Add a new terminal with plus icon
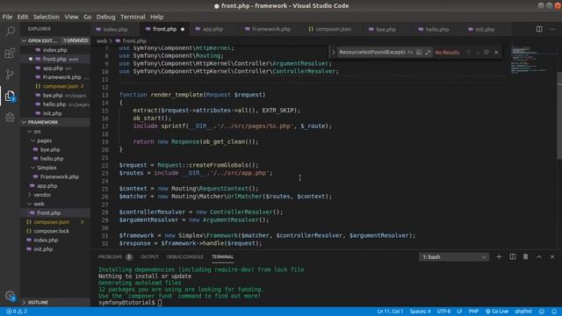This screenshot has height=316, width=562. pyautogui.click(x=499, y=256)
